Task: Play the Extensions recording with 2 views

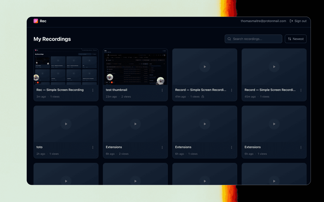Action: 135,124
